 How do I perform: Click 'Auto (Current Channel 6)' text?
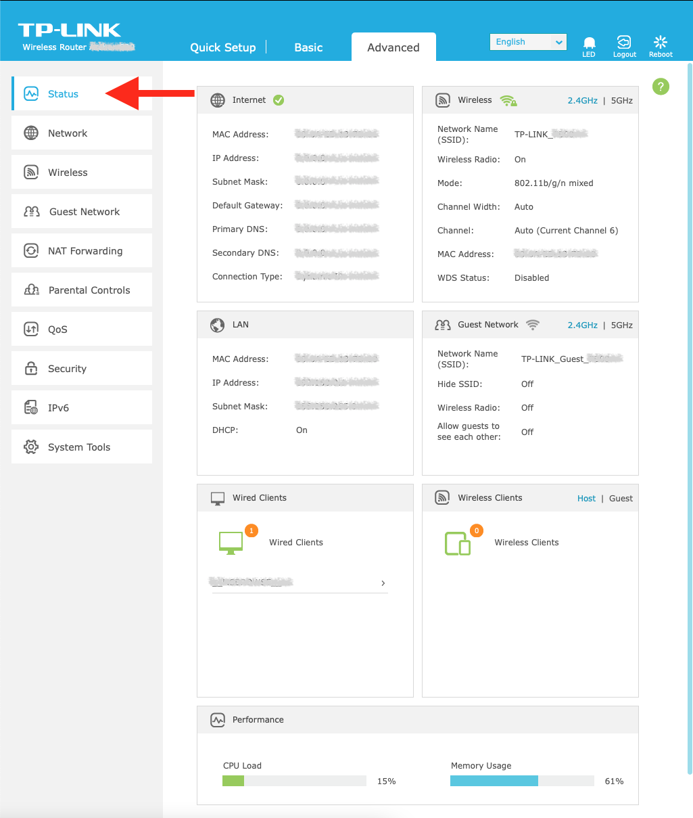[x=567, y=231]
